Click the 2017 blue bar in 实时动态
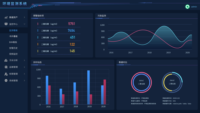 coord(61,96)
